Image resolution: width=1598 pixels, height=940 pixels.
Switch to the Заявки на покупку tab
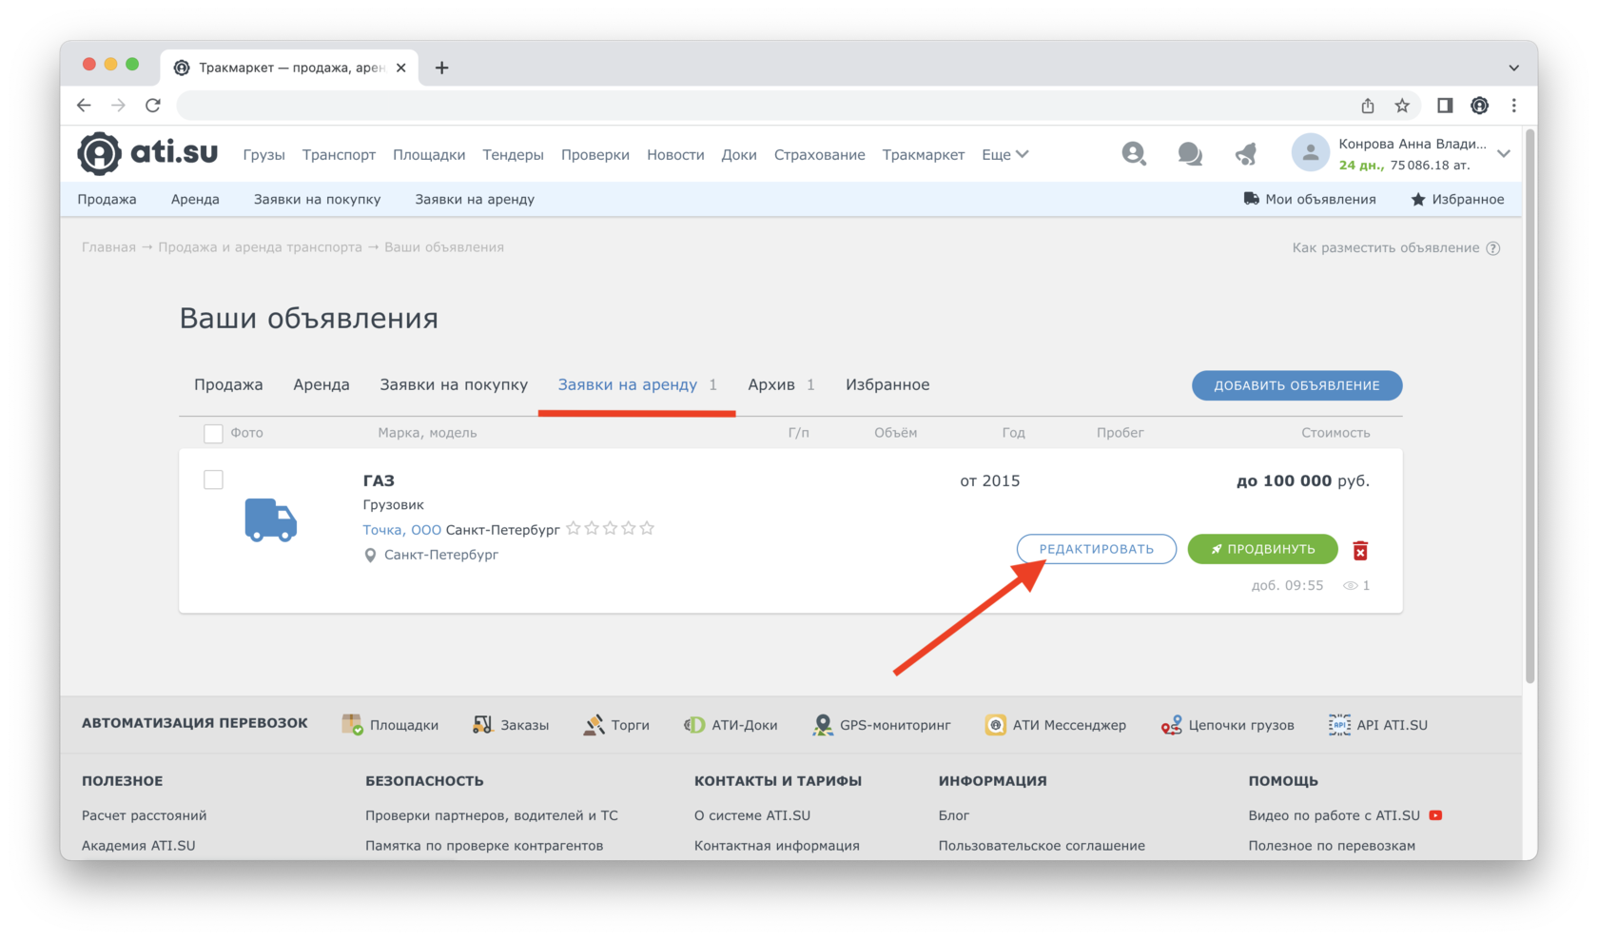click(454, 384)
